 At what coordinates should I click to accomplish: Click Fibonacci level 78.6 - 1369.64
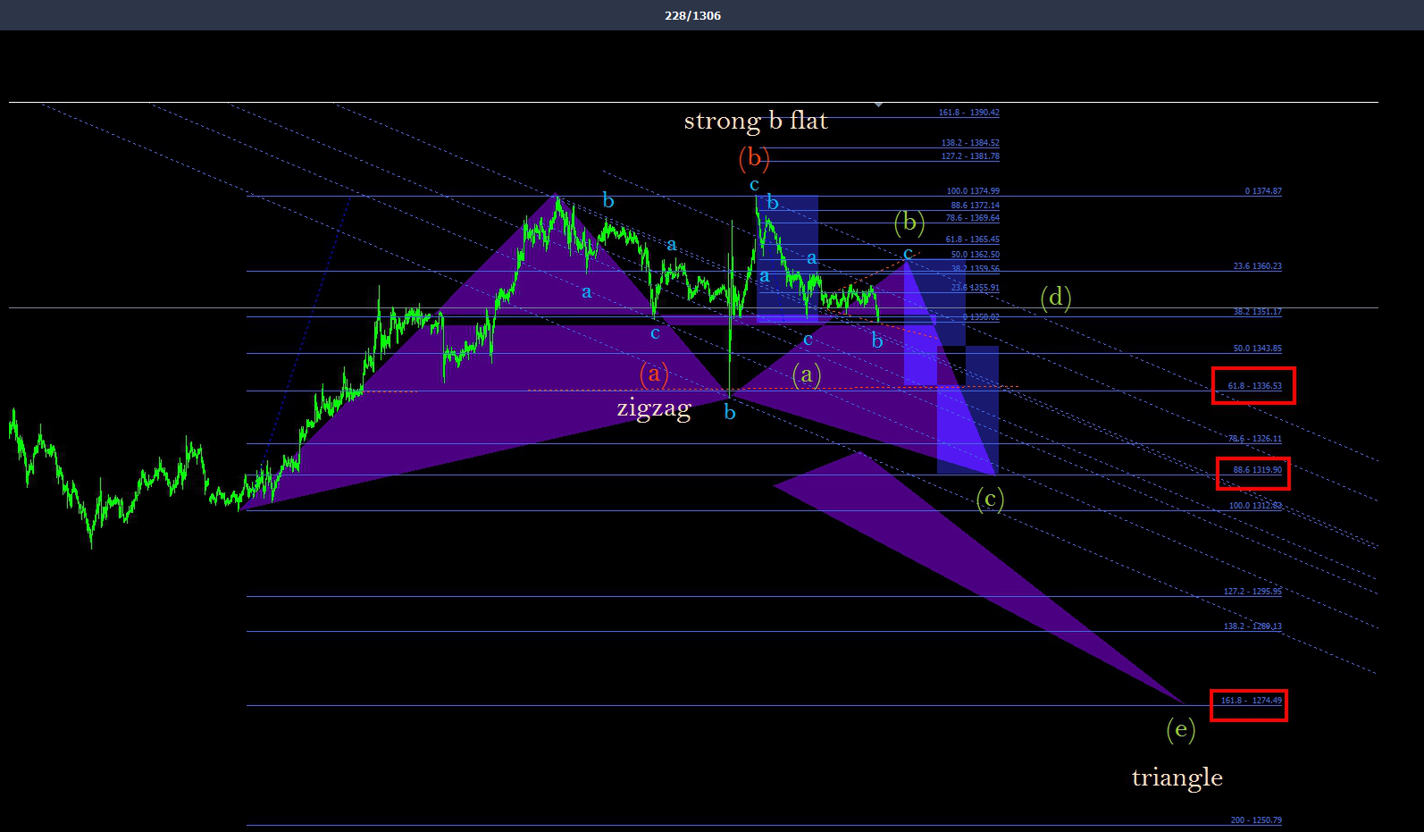973,218
